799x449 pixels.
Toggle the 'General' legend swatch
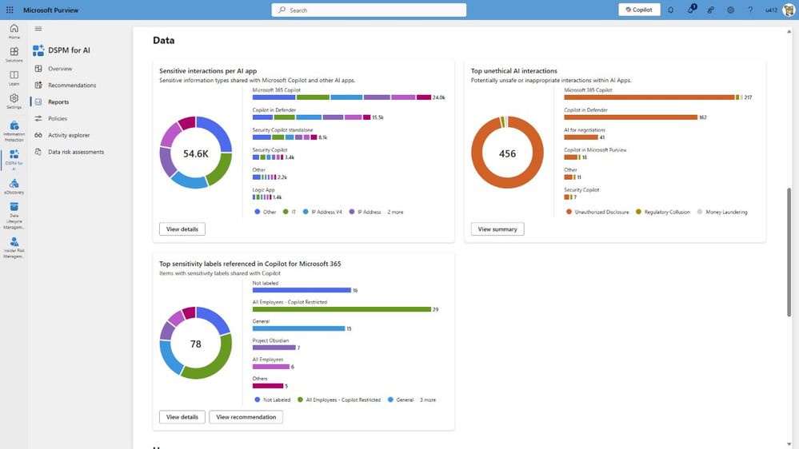coord(390,399)
